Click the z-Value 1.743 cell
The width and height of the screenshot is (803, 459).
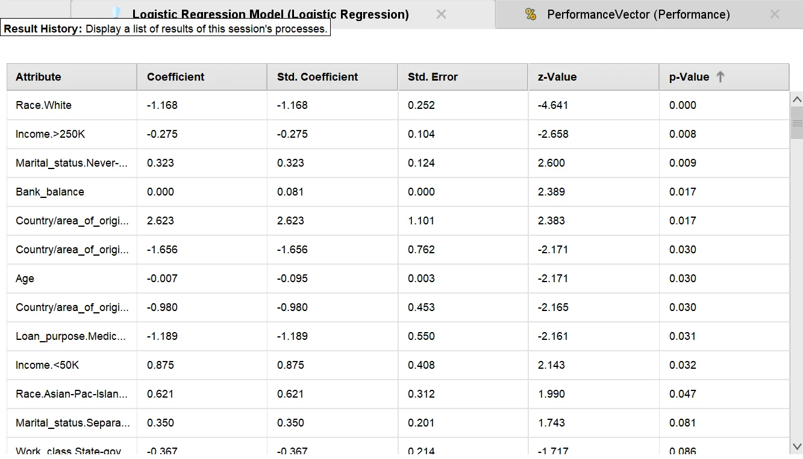tap(594, 423)
